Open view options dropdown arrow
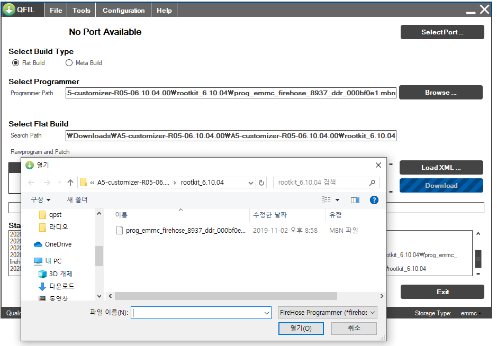The width and height of the screenshot is (497, 346). [338, 200]
